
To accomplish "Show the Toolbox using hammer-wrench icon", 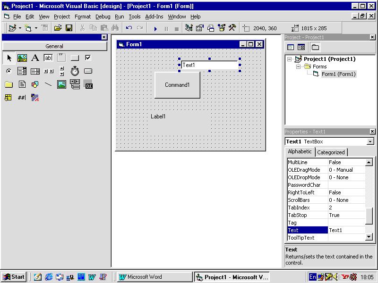I will tap(232, 28).
